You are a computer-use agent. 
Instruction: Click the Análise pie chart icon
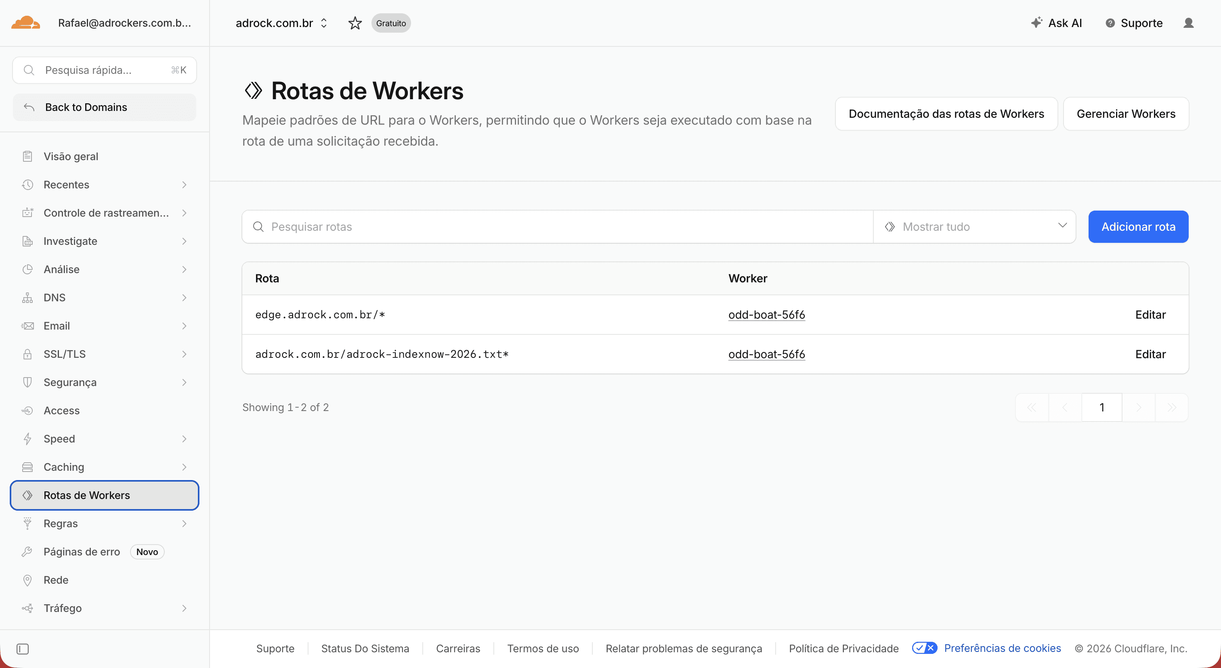click(x=27, y=269)
